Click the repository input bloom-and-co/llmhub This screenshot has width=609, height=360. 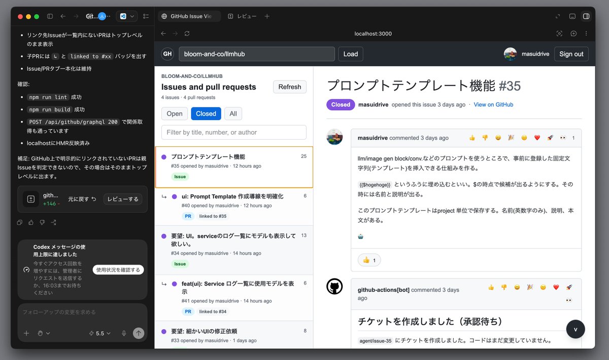pyautogui.click(x=257, y=54)
